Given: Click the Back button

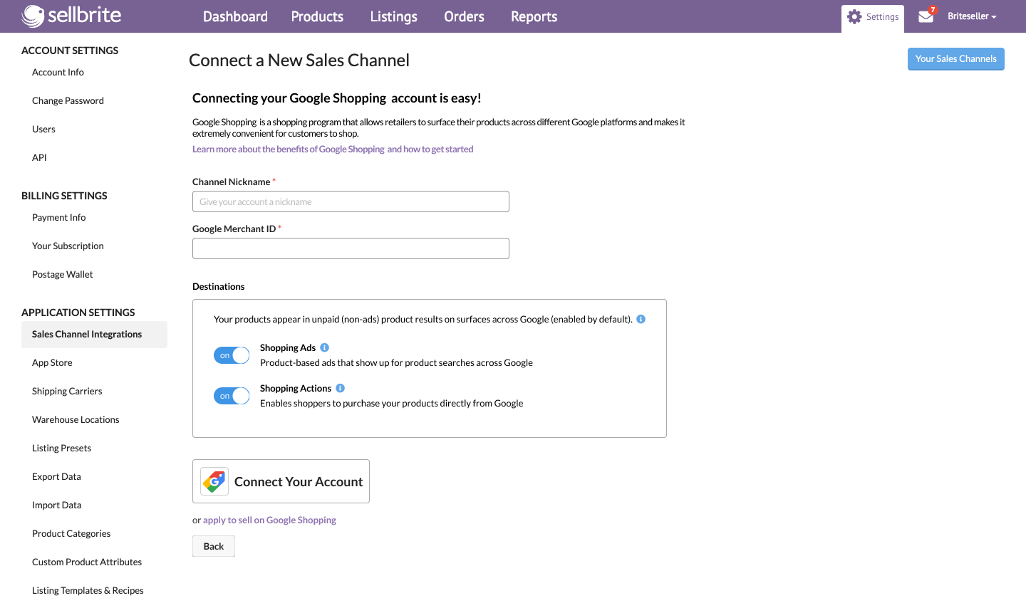Looking at the screenshot, I should coord(213,546).
